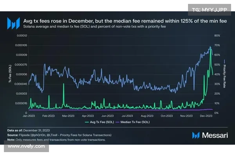The width and height of the screenshot is (235, 156).
Task: Click the Dec-2023 x-axis label
Action: click(206, 116)
